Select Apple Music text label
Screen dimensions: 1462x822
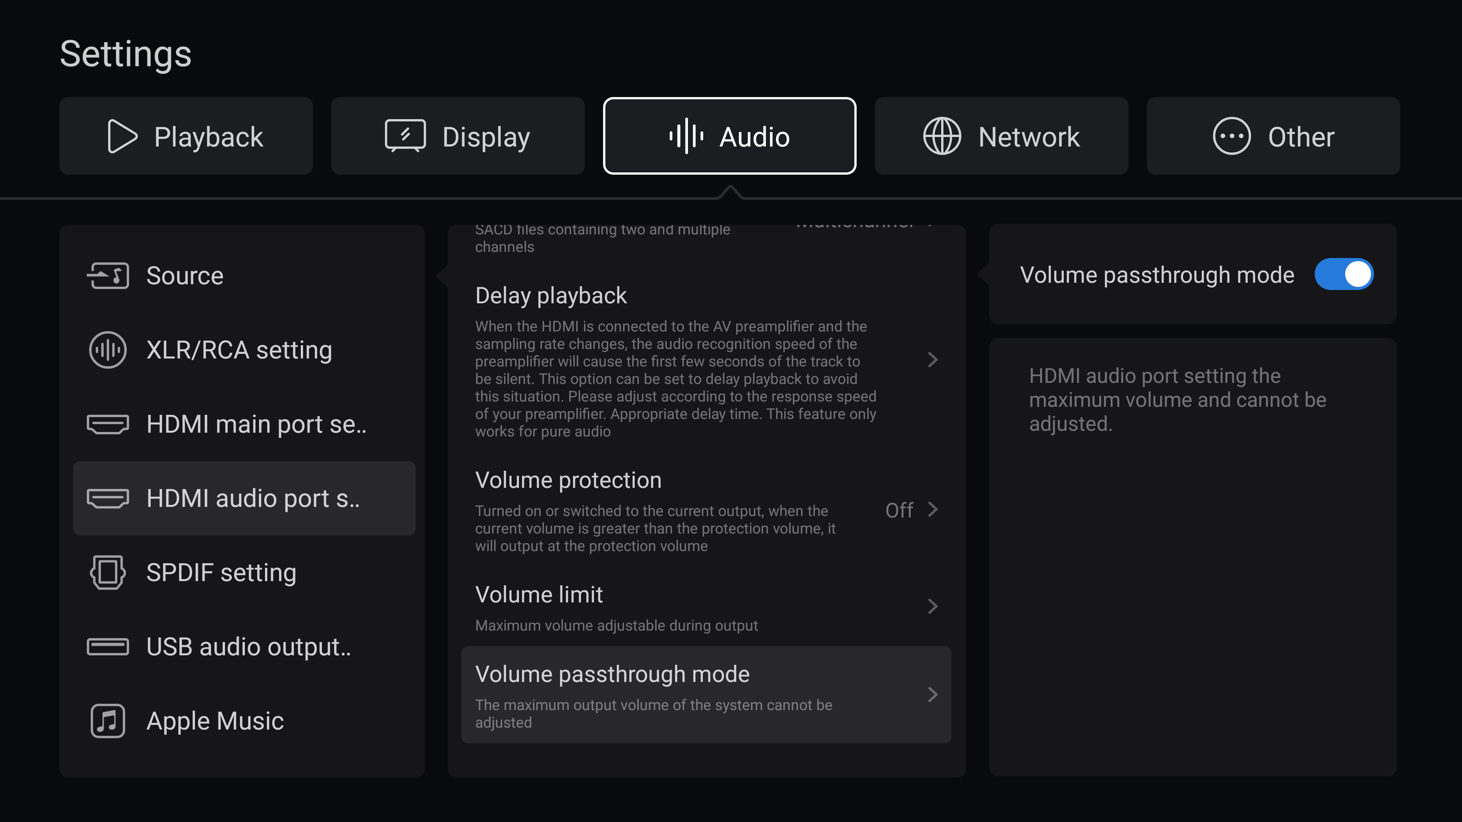coord(215,721)
